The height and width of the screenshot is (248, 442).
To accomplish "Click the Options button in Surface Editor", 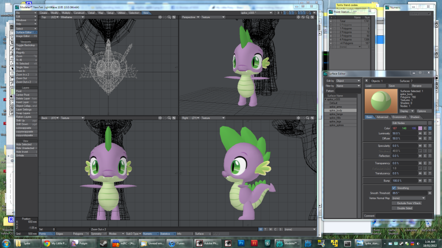I will pyautogui.click(x=424, y=111).
